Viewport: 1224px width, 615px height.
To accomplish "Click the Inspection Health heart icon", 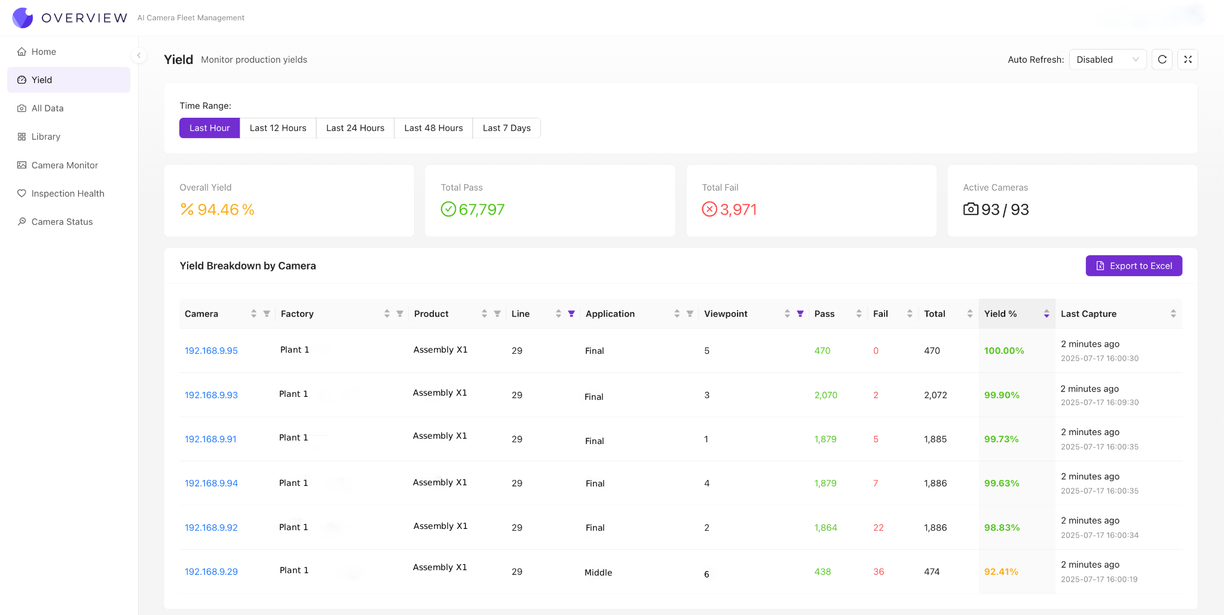I will pyautogui.click(x=22, y=193).
